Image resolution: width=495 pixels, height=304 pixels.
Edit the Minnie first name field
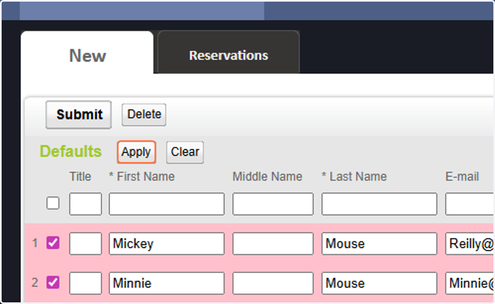click(x=167, y=283)
